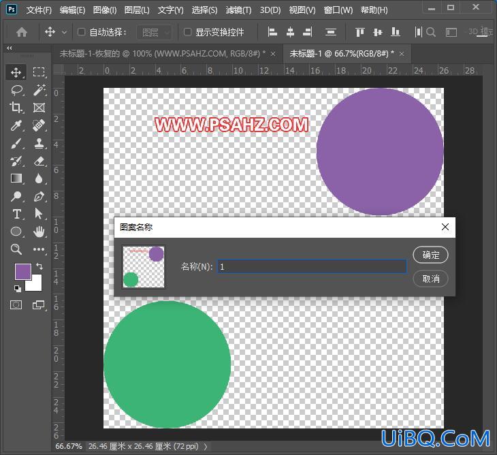Screen dimensions: 497x455
Task: Open the 窗口(W) menu
Action: point(338,10)
